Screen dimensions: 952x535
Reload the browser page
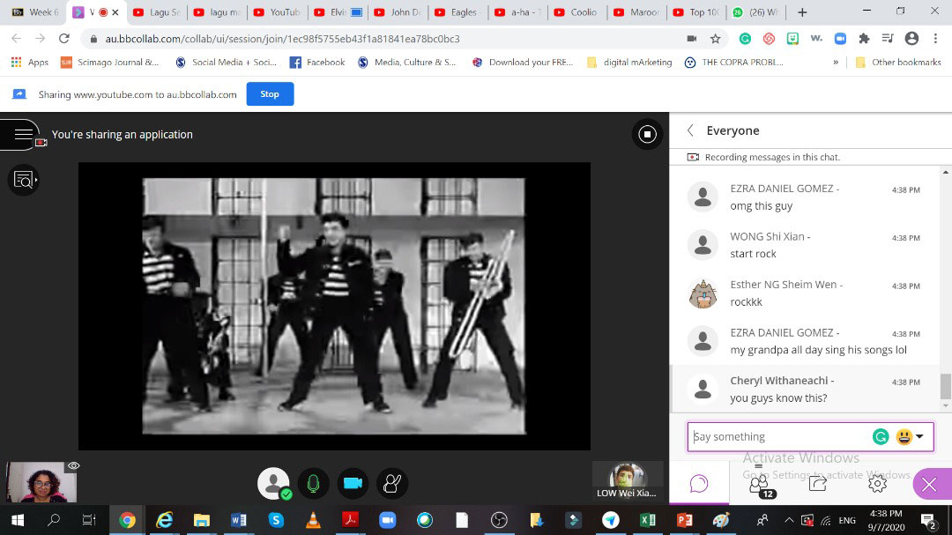click(63, 38)
